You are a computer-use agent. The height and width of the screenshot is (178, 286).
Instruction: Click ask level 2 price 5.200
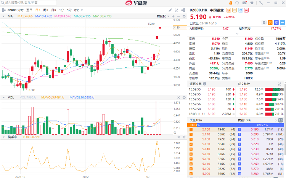coord(254,134)
